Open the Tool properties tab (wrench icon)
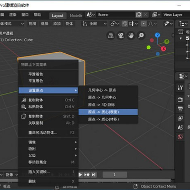The image size is (190, 190). (x=180, y=88)
